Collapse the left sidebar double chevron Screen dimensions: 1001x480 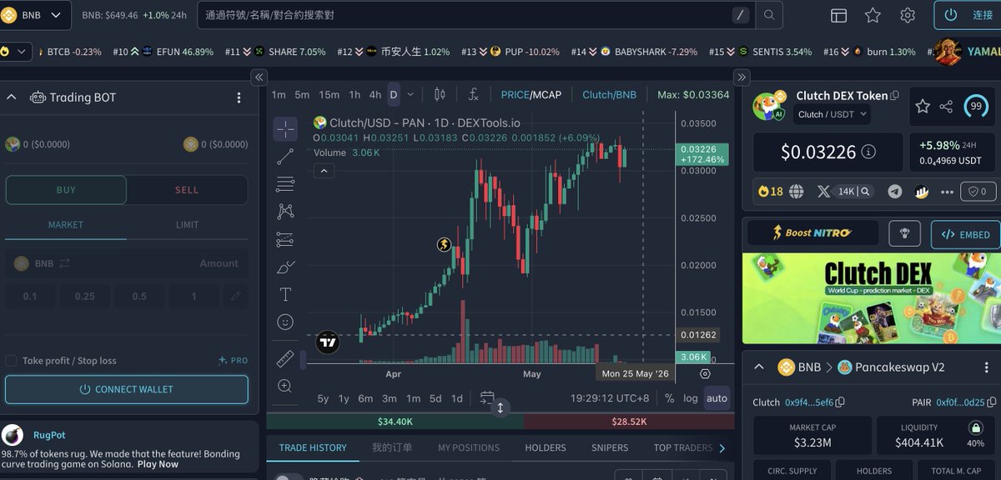coord(259,77)
